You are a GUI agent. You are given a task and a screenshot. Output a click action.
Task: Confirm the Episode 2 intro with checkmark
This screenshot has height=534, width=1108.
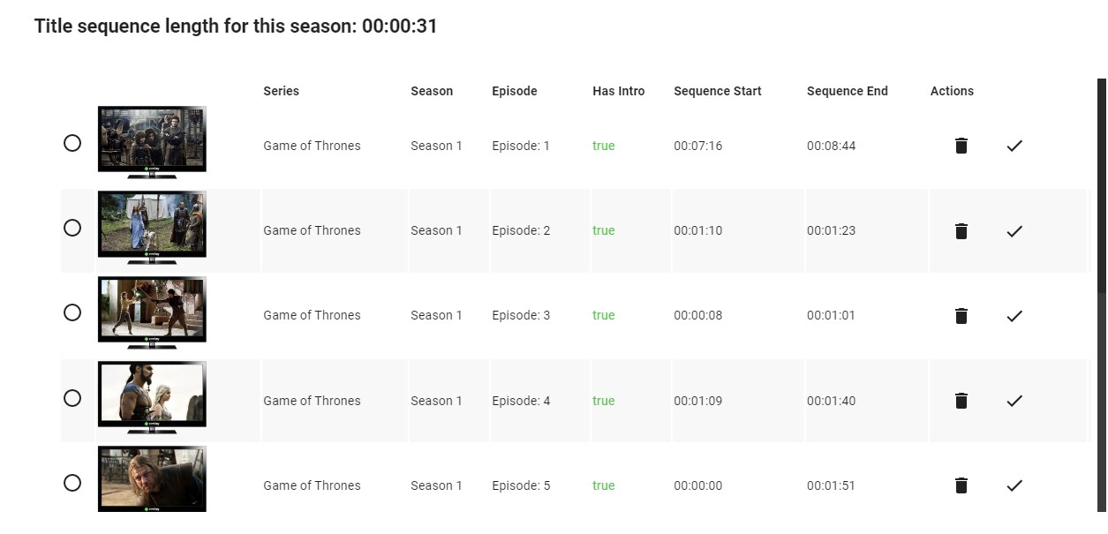pos(1014,231)
